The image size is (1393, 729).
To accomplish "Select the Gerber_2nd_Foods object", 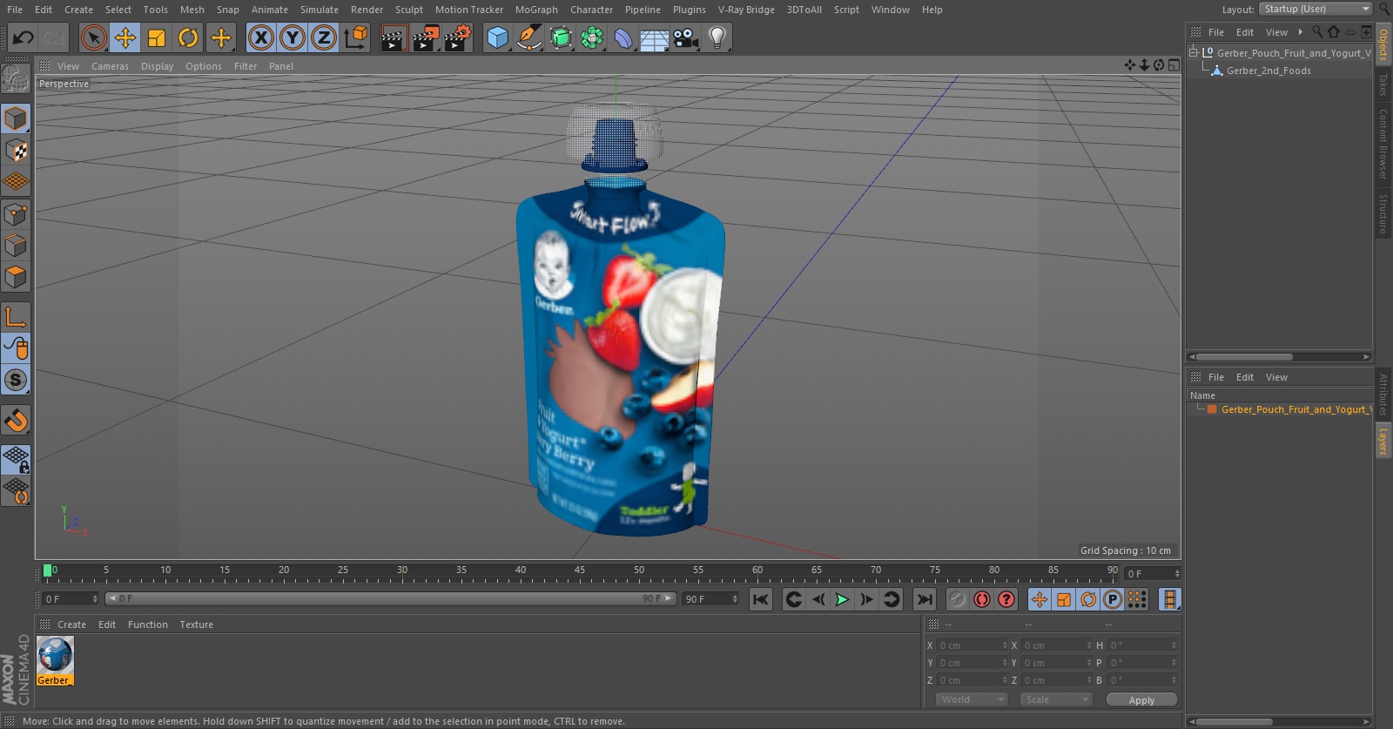I will [1269, 71].
